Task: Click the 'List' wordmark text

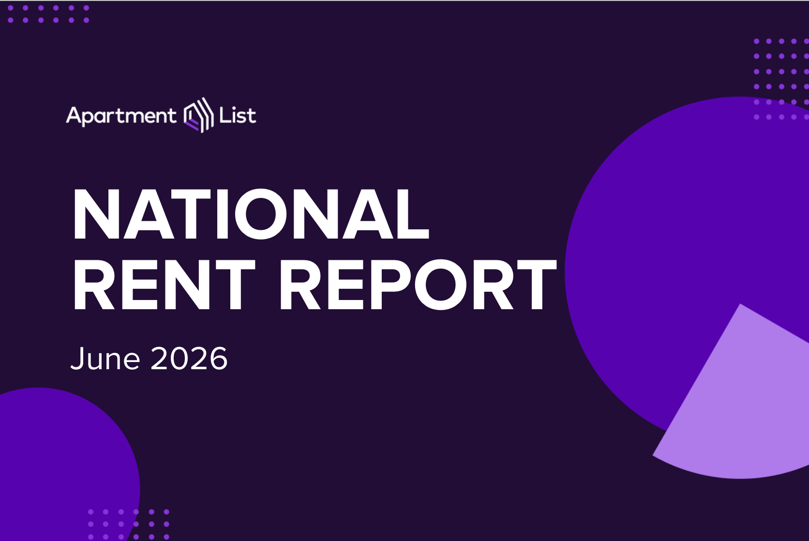Action: (x=238, y=115)
